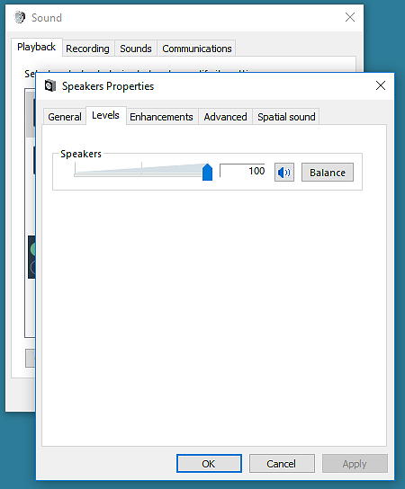Open the Spatial sound tab
This screenshot has height=489, width=405.
coord(286,117)
